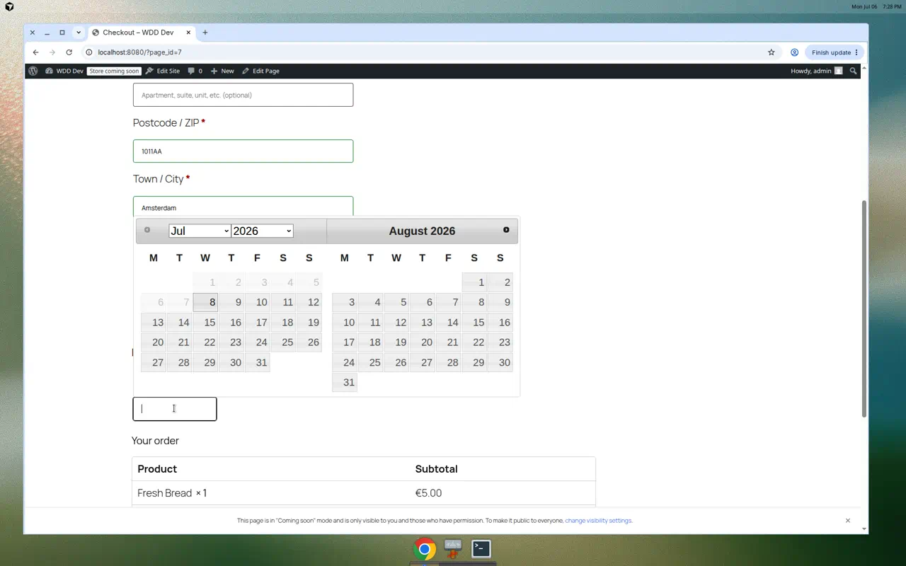
Task: Click the site info icon in address bar
Action: (x=89, y=52)
